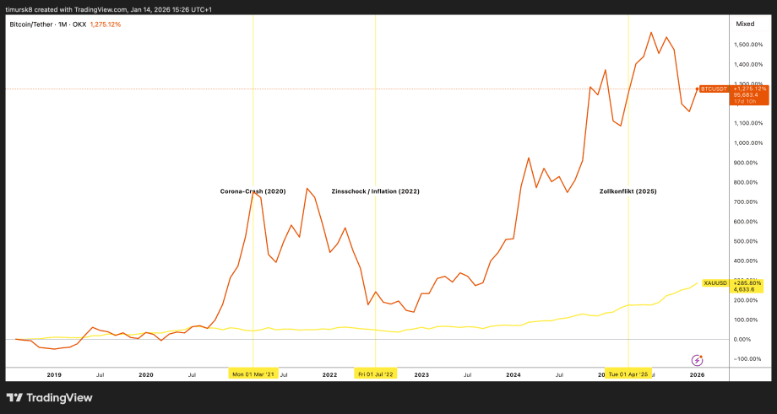Click the BTCUSDT series label tag
This screenshot has height=414, width=777.
click(x=714, y=88)
